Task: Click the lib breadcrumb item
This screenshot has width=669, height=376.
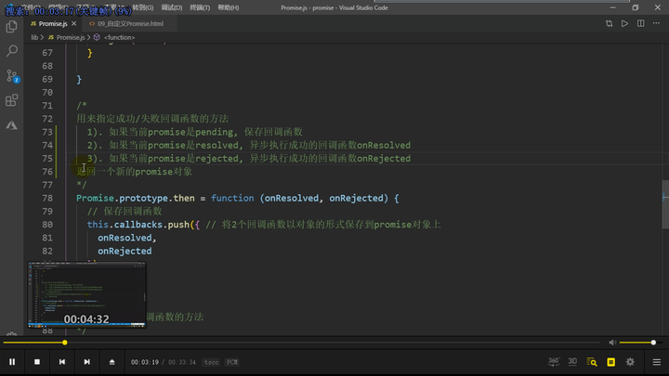Action: [x=34, y=37]
